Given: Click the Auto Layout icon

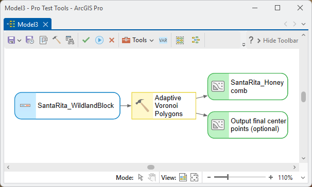Looking at the screenshot, I should click(x=196, y=40).
